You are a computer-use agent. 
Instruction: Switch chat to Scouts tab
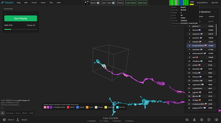coord(18,113)
